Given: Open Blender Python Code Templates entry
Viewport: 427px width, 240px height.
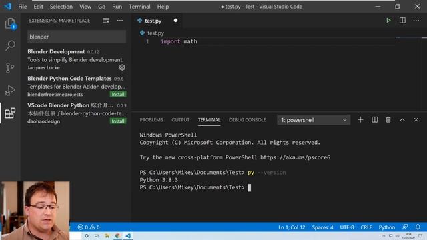Looking at the screenshot, I should (77, 86).
